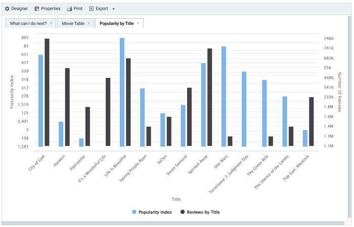The width and height of the screenshot is (354, 227).
Task: Toggle Reviews by Title legend entry
Action: [203, 212]
